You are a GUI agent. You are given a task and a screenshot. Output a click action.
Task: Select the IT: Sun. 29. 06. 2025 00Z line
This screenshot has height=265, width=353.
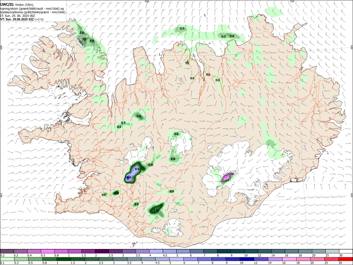point(18,16)
